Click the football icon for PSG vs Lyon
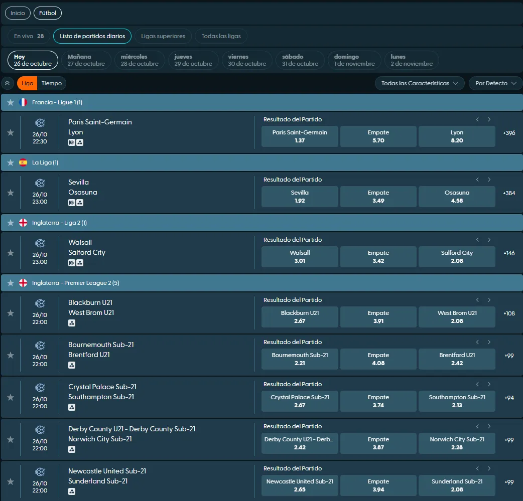The width and height of the screenshot is (523, 501). [x=40, y=123]
